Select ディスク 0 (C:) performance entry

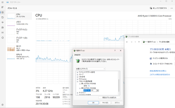19,31
